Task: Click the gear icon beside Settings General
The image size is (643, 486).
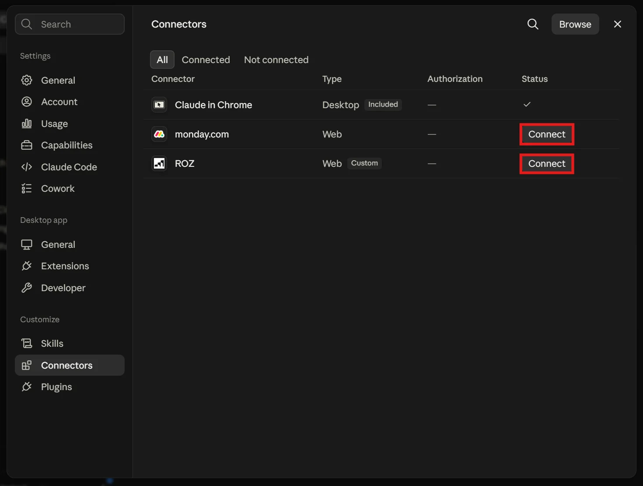Action: [x=27, y=80]
